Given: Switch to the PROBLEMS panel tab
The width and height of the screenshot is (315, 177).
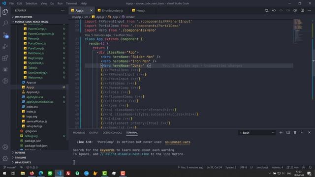Looking at the screenshot, I should coord(79,133).
